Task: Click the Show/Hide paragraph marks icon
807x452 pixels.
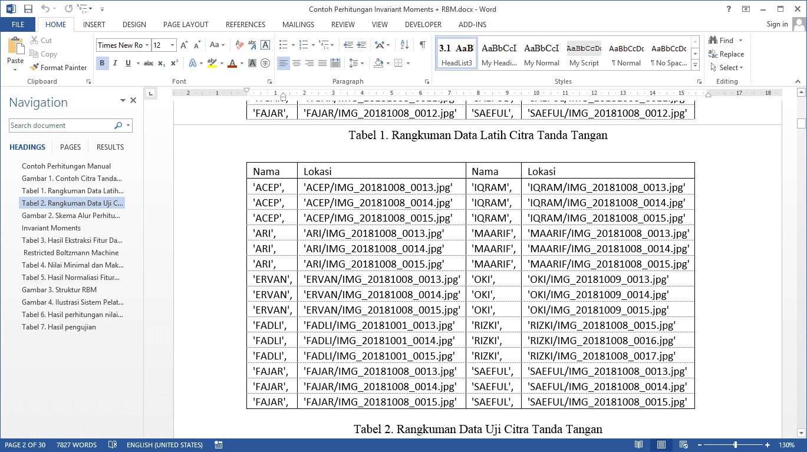Action: click(x=422, y=45)
